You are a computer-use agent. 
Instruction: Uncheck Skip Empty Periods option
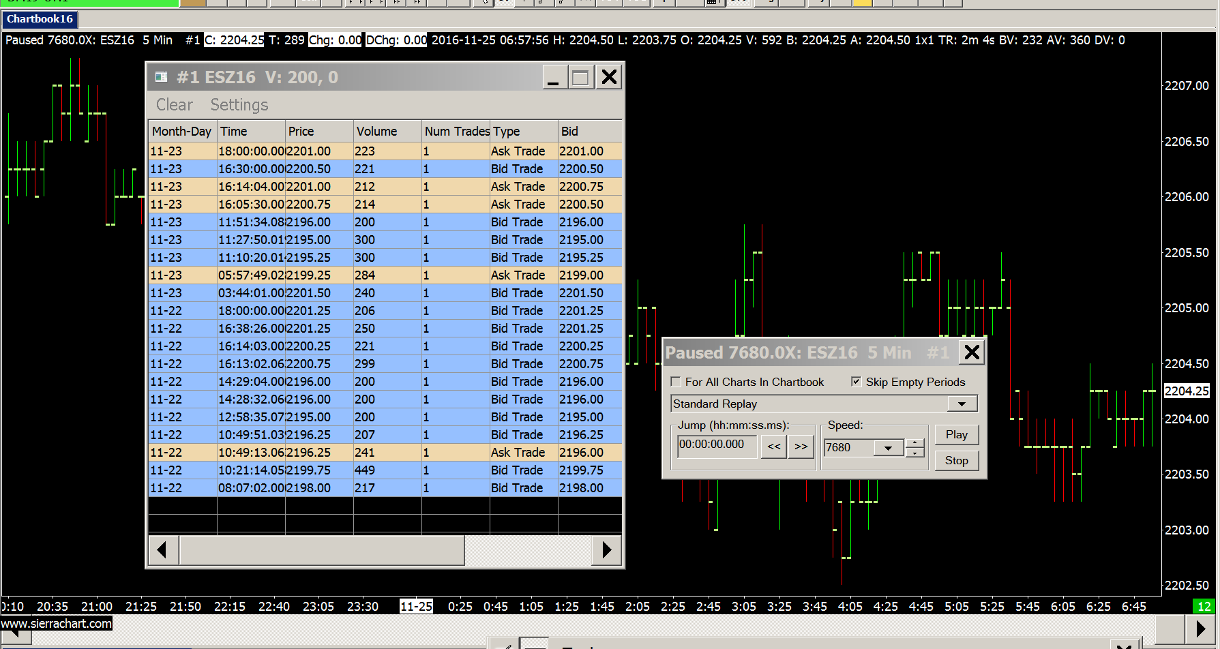click(856, 382)
